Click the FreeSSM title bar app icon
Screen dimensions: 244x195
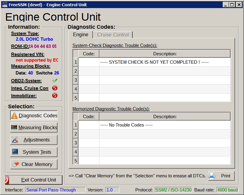pyautogui.click(x=5, y=4)
